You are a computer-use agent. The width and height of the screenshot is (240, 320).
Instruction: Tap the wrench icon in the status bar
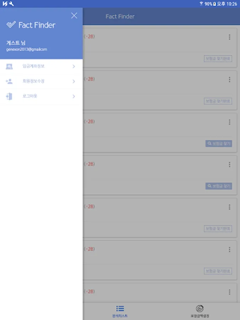click(x=11, y=4)
